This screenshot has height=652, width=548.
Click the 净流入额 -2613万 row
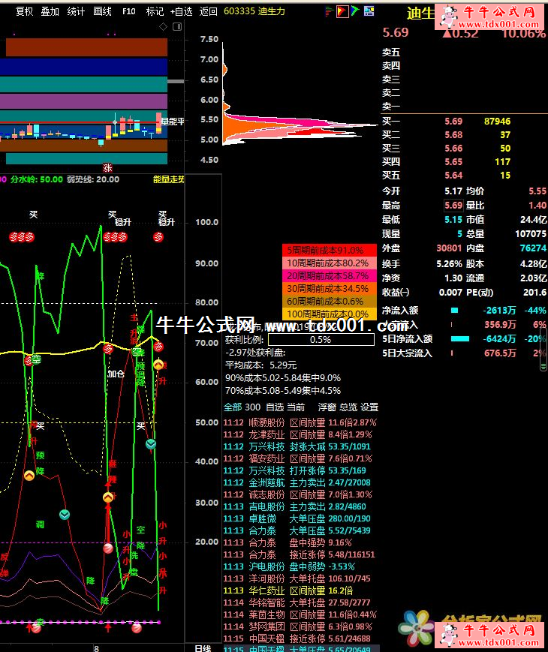click(x=464, y=311)
